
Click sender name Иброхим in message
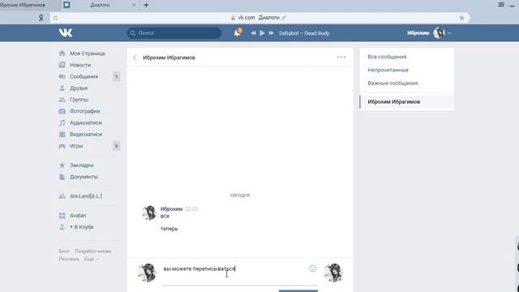171,209
